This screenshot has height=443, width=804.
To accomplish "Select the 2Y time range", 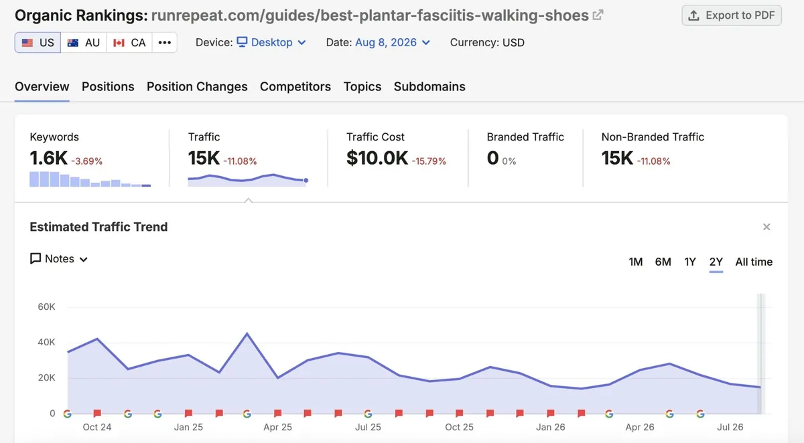I will [x=716, y=262].
